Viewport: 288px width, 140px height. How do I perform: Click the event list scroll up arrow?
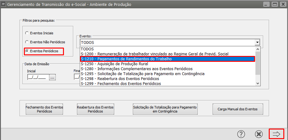(x=258, y=49)
